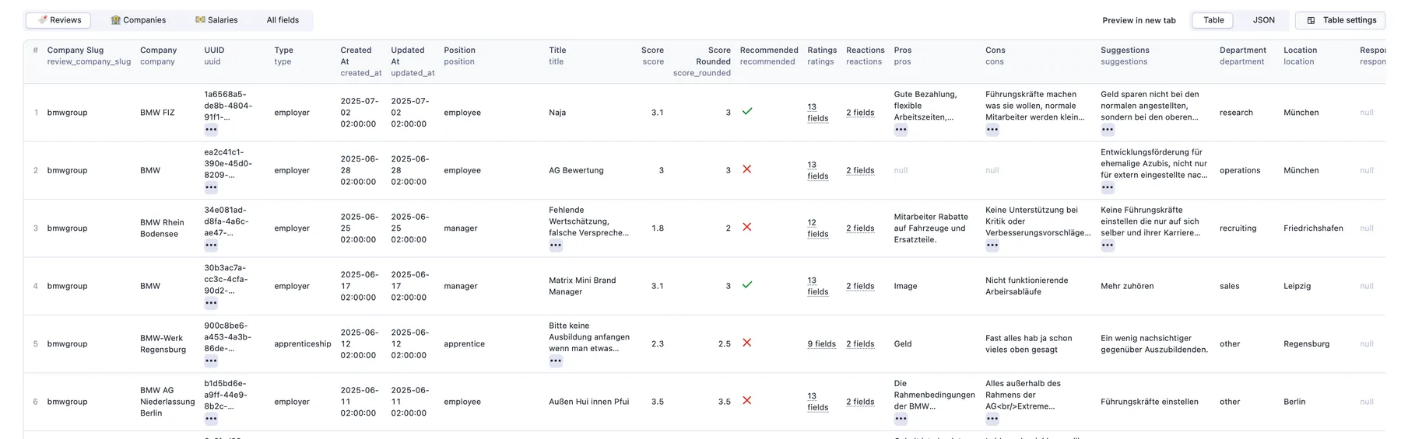Viewport: 1401px width, 439px height.
Task: Select the Table view toggle
Action: point(1213,20)
